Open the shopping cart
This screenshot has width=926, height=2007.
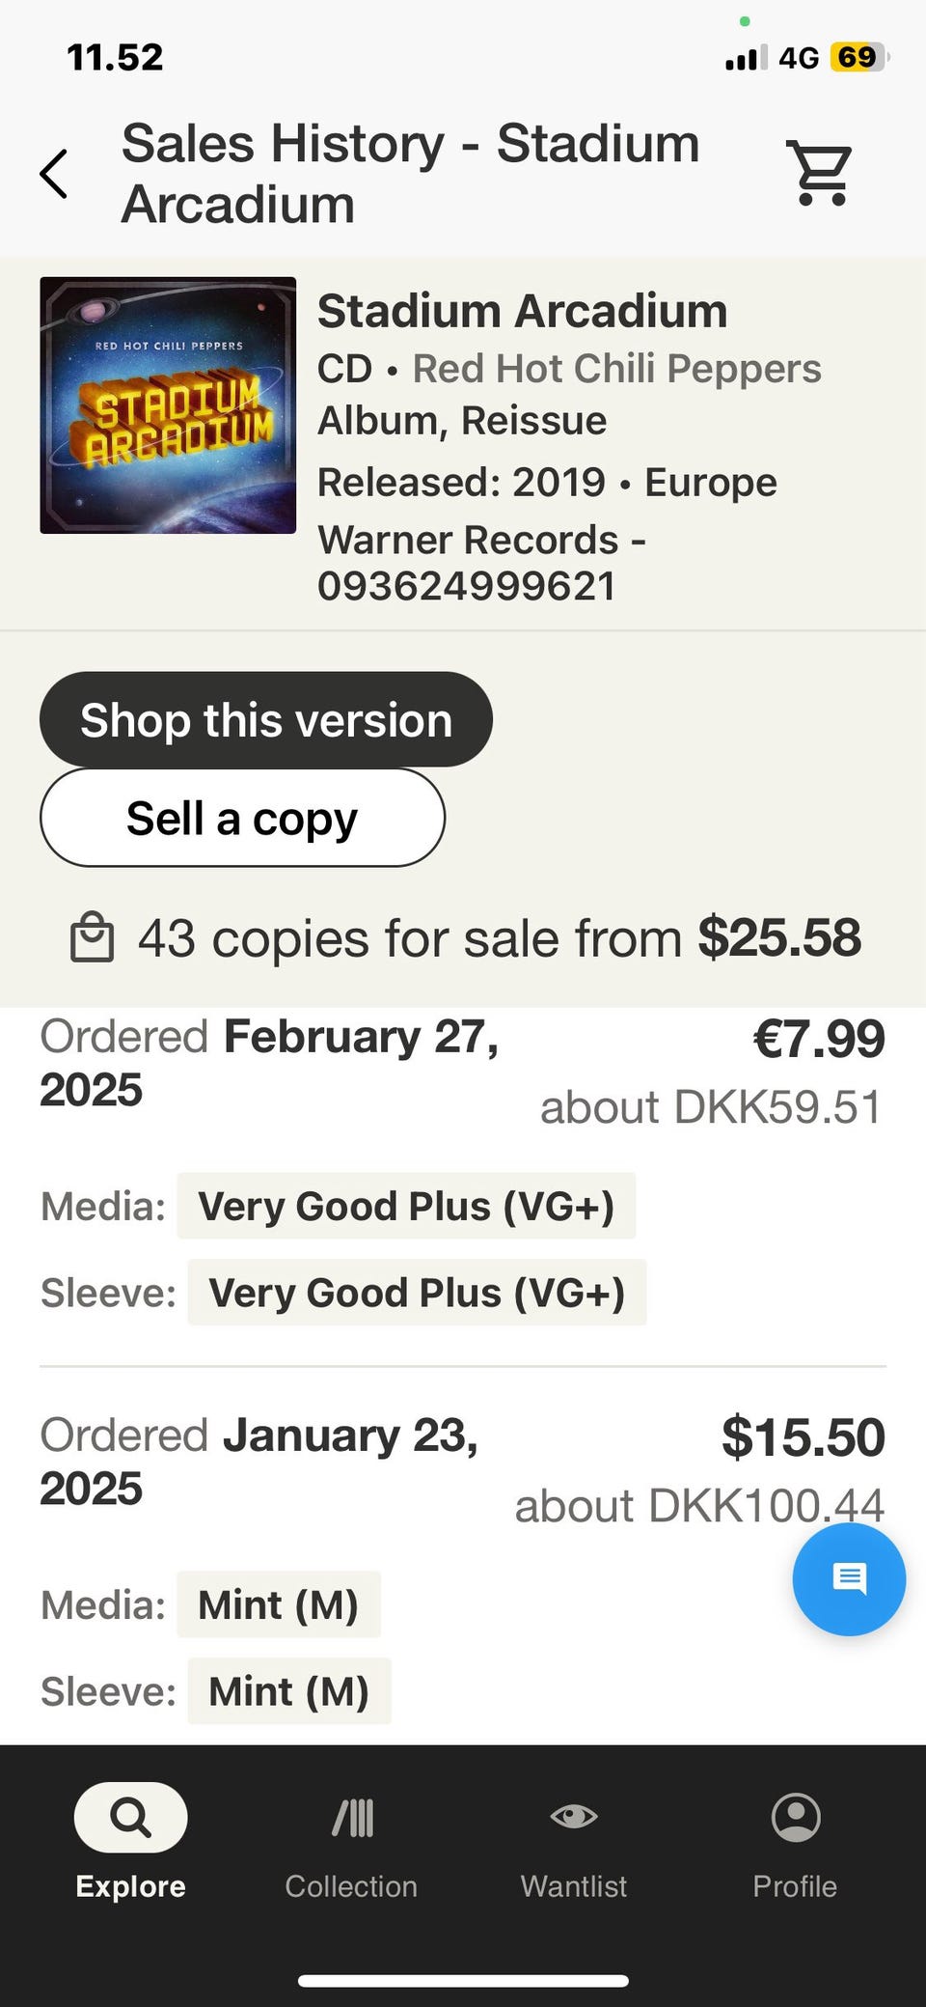821,173
